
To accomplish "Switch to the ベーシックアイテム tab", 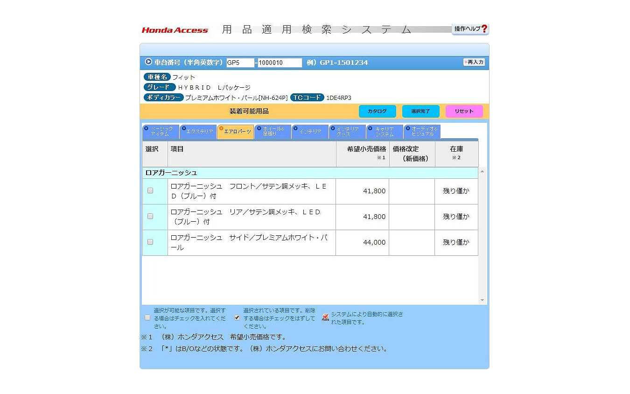I will coord(161,132).
